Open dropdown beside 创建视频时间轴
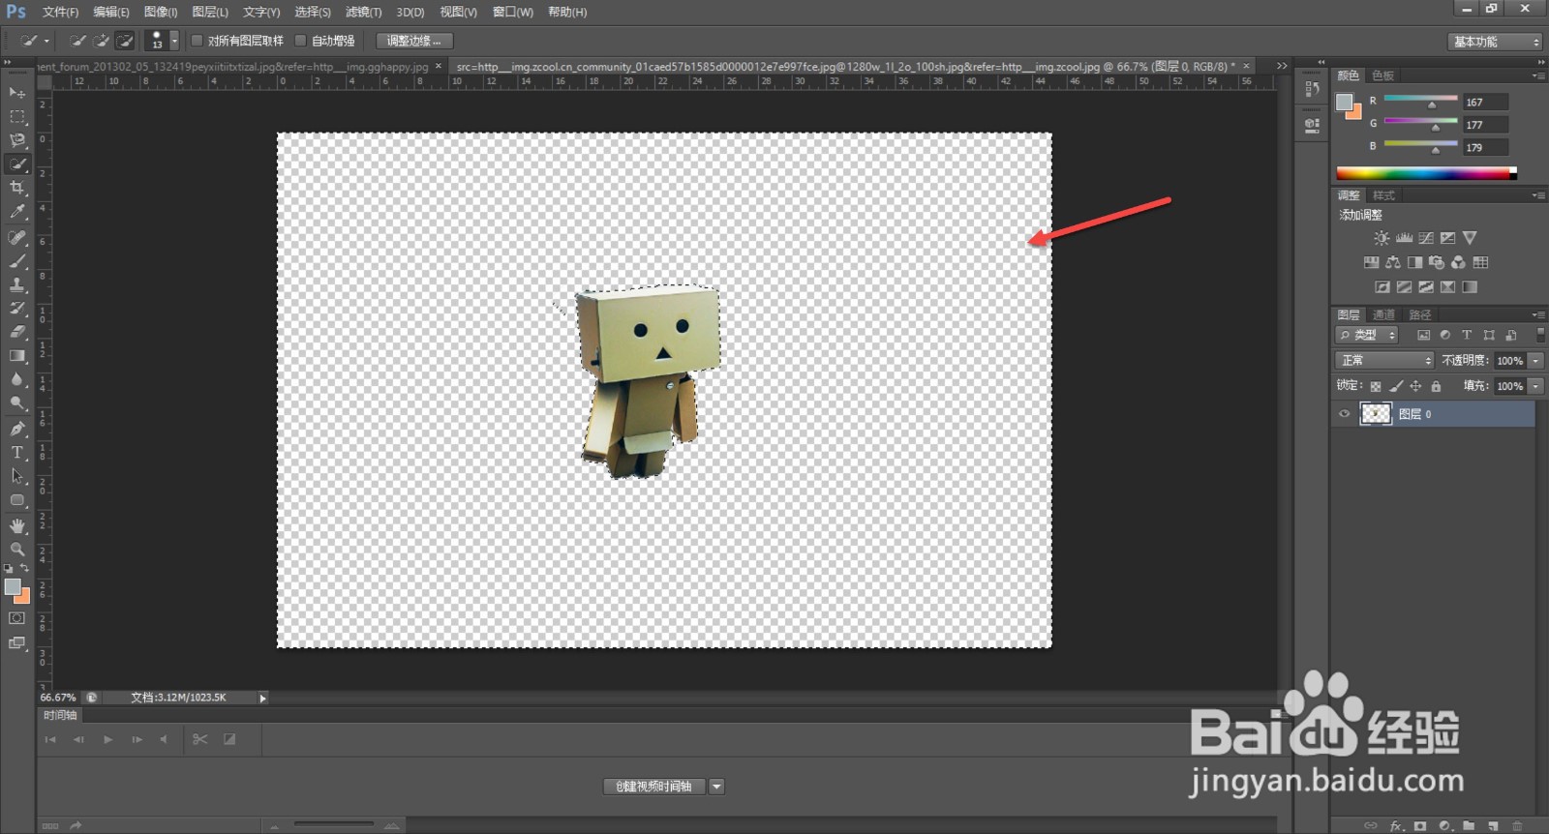This screenshot has width=1549, height=834. [x=716, y=787]
